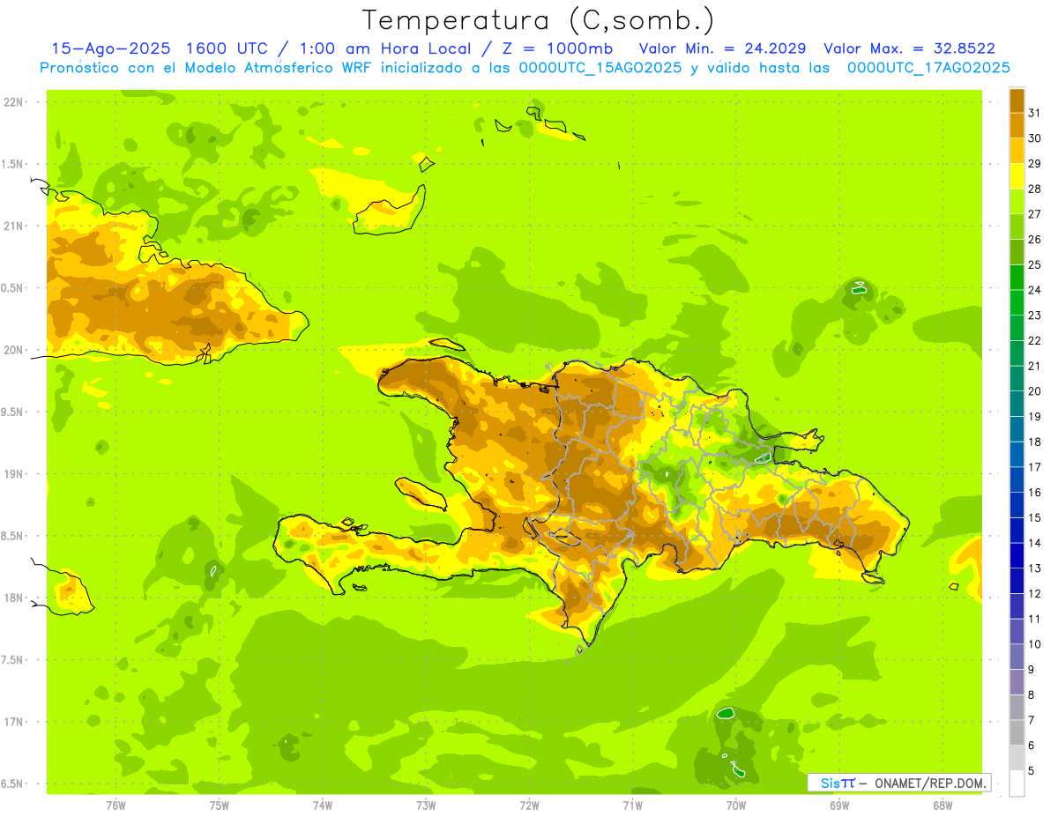This screenshot has width=1058, height=817.
Task: Pick the lime legend band between 27 and 28
Action: tap(1017, 201)
